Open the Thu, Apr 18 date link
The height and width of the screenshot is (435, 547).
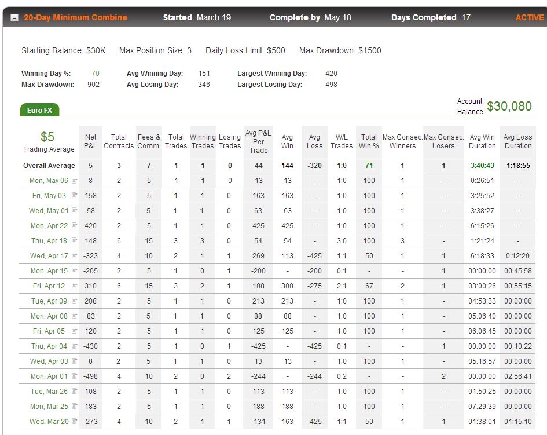click(49, 241)
